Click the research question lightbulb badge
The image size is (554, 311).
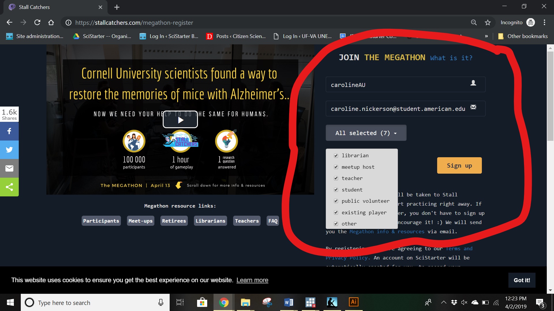coord(227,141)
